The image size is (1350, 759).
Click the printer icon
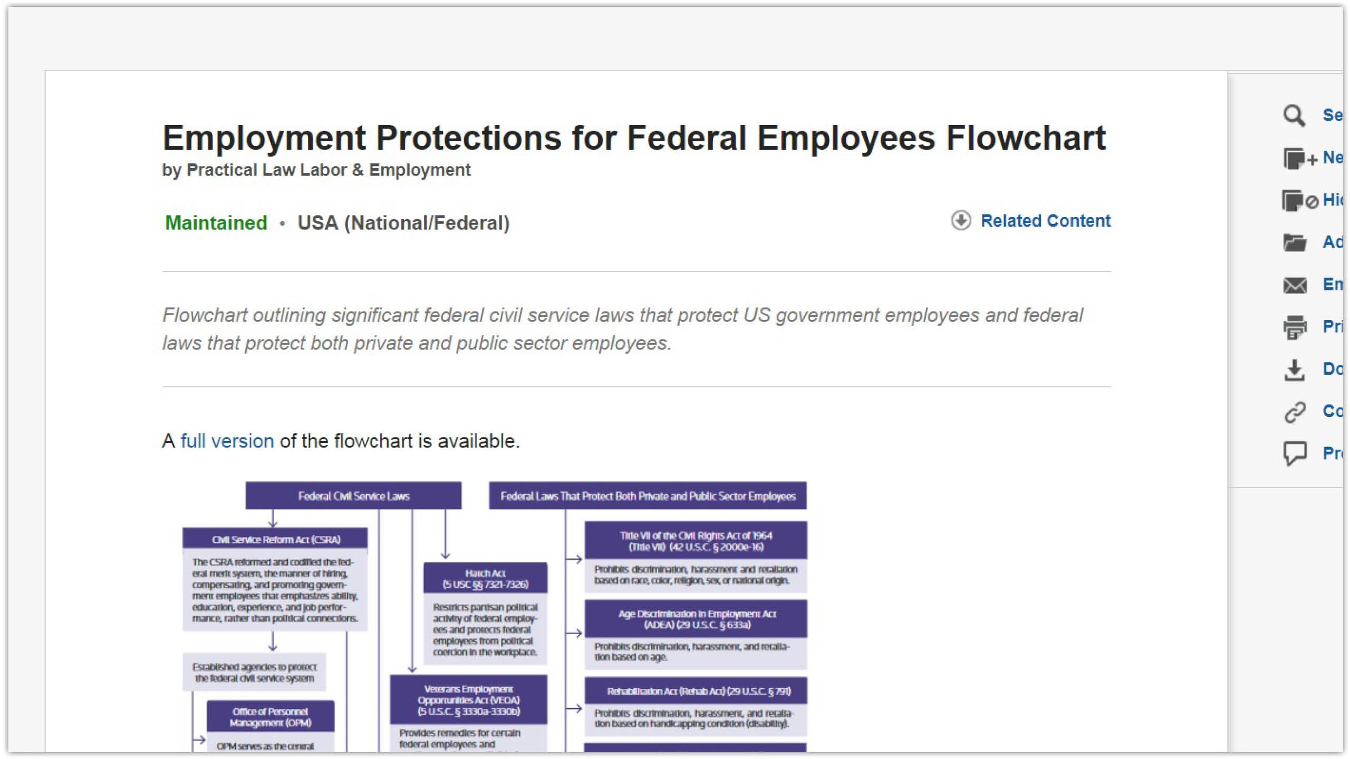pyautogui.click(x=1295, y=327)
